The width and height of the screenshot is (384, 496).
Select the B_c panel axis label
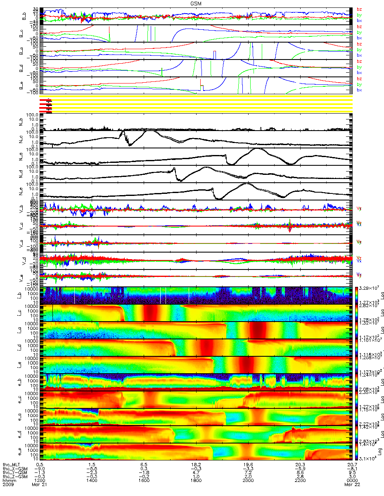[21, 33]
